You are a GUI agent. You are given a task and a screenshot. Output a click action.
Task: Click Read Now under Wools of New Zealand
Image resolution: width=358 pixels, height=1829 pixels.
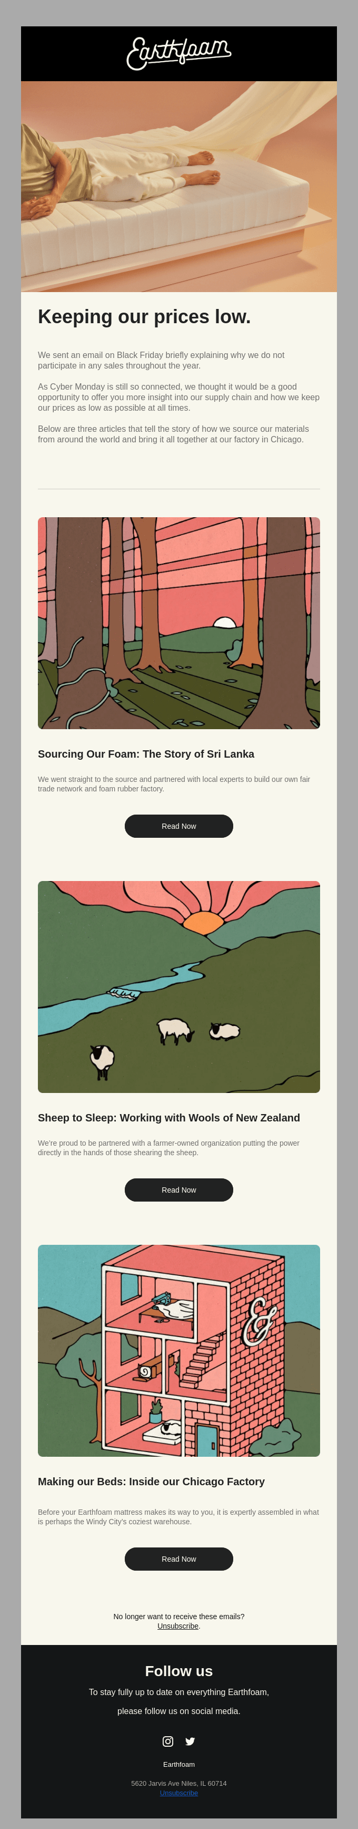[178, 1189]
